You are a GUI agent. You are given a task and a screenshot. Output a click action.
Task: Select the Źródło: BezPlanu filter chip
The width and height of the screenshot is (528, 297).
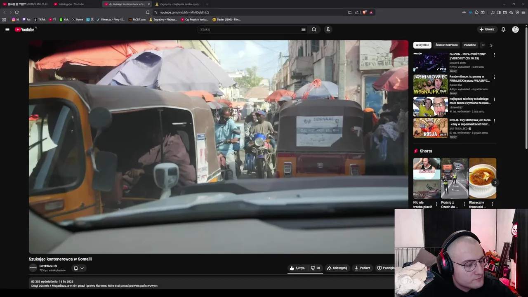446,45
